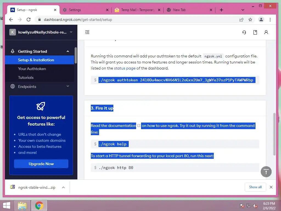Reload the ngrok dashboard page

29,20
